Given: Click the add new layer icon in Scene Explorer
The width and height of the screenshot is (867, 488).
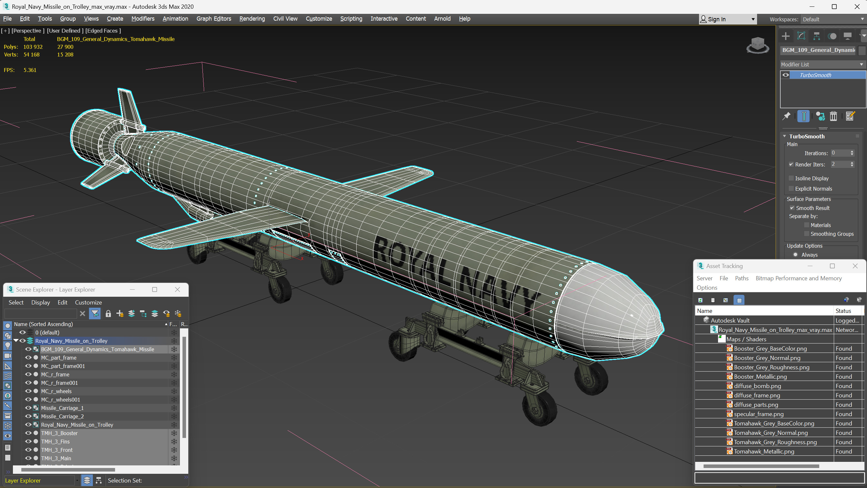Looking at the screenshot, I should [x=120, y=314].
